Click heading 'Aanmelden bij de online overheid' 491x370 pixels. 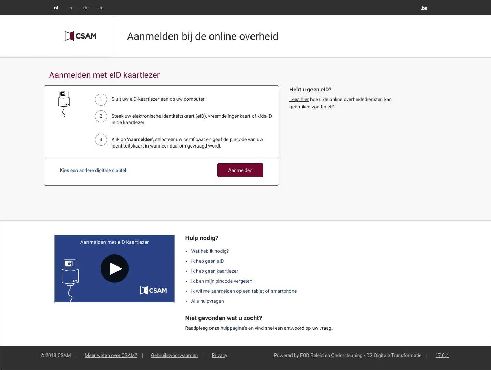click(x=203, y=36)
